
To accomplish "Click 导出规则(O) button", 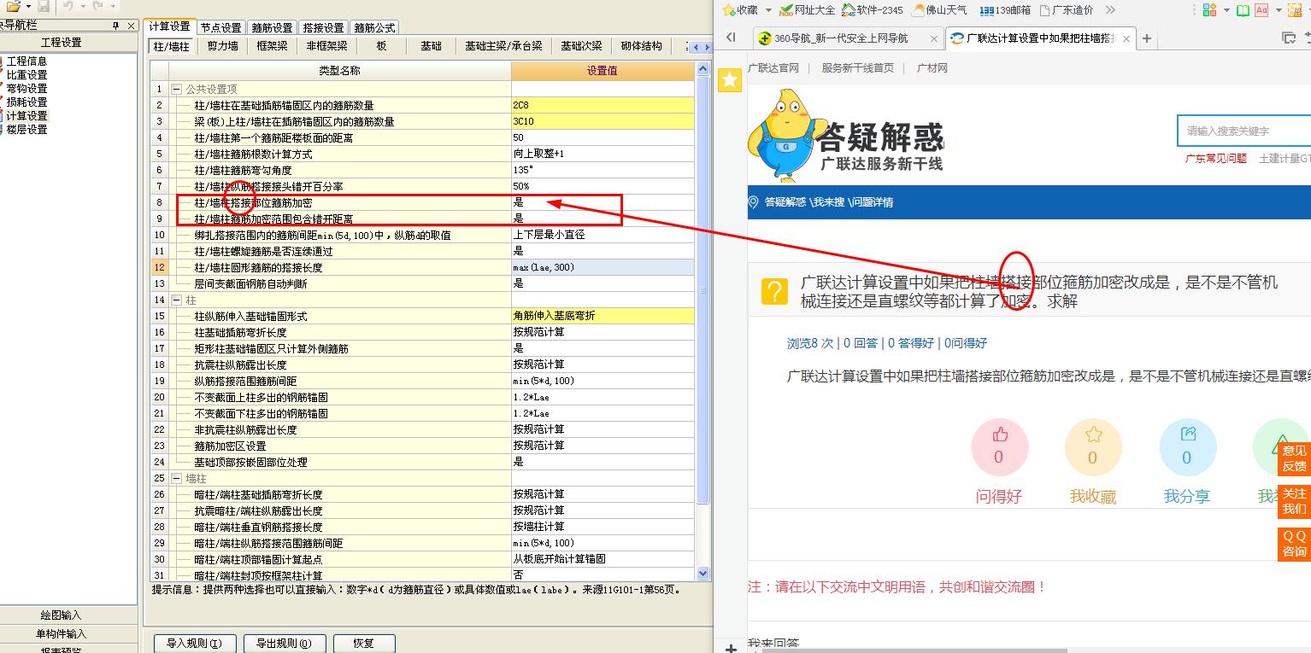I will point(284,643).
